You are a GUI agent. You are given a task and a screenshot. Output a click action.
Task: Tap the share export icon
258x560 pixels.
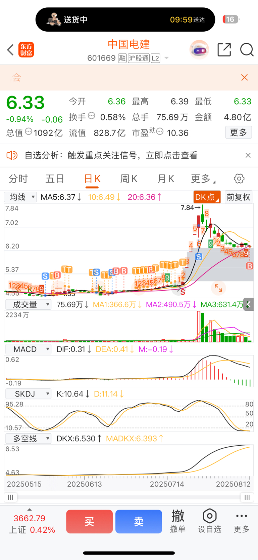tap(224, 50)
